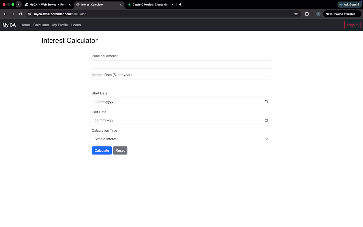Go to Home in navbar

[x=25, y=25]
